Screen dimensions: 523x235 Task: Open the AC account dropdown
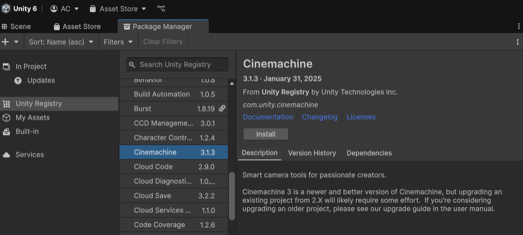65,9
